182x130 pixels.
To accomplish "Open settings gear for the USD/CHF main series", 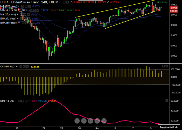I will [x=67, y=2].
